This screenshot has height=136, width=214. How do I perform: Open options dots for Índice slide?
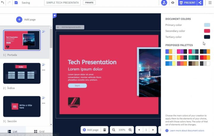coord(44,70)
